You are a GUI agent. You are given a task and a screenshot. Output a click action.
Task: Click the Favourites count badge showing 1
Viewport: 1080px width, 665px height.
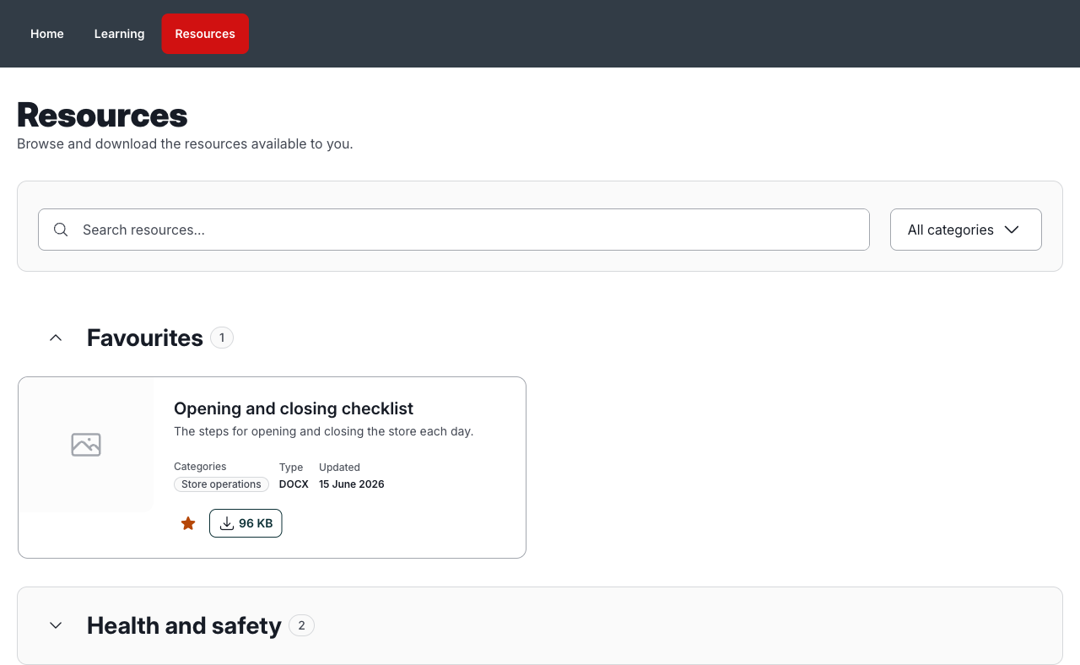point(222,338)
